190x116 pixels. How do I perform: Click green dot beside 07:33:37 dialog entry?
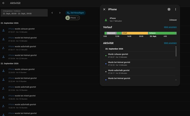(x=106, y=56)
